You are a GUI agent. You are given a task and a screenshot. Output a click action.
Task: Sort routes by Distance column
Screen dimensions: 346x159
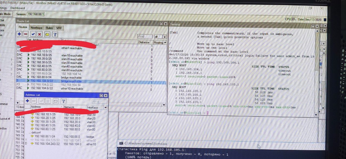(x=145, y=42)
